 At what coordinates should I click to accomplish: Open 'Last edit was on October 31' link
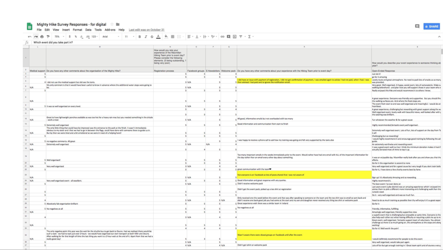pyautogui.click(x=147, y=30)
